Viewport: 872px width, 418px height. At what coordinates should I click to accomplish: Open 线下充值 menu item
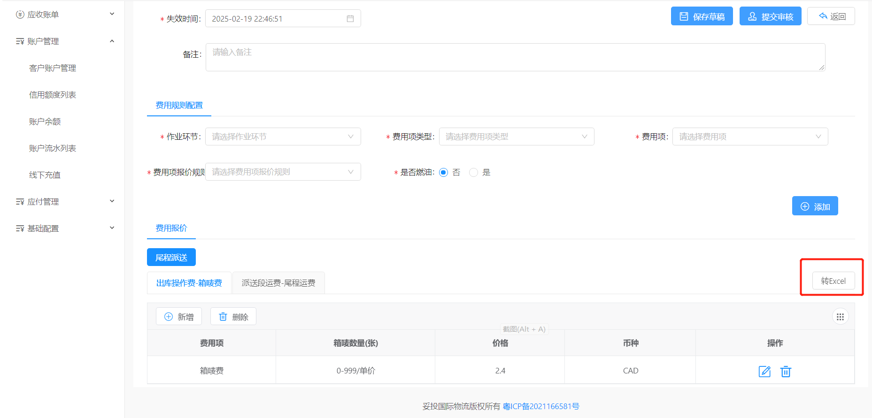[x=45, y=175]
